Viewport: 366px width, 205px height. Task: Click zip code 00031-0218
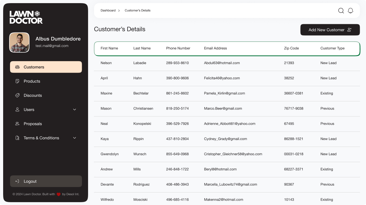294,154
